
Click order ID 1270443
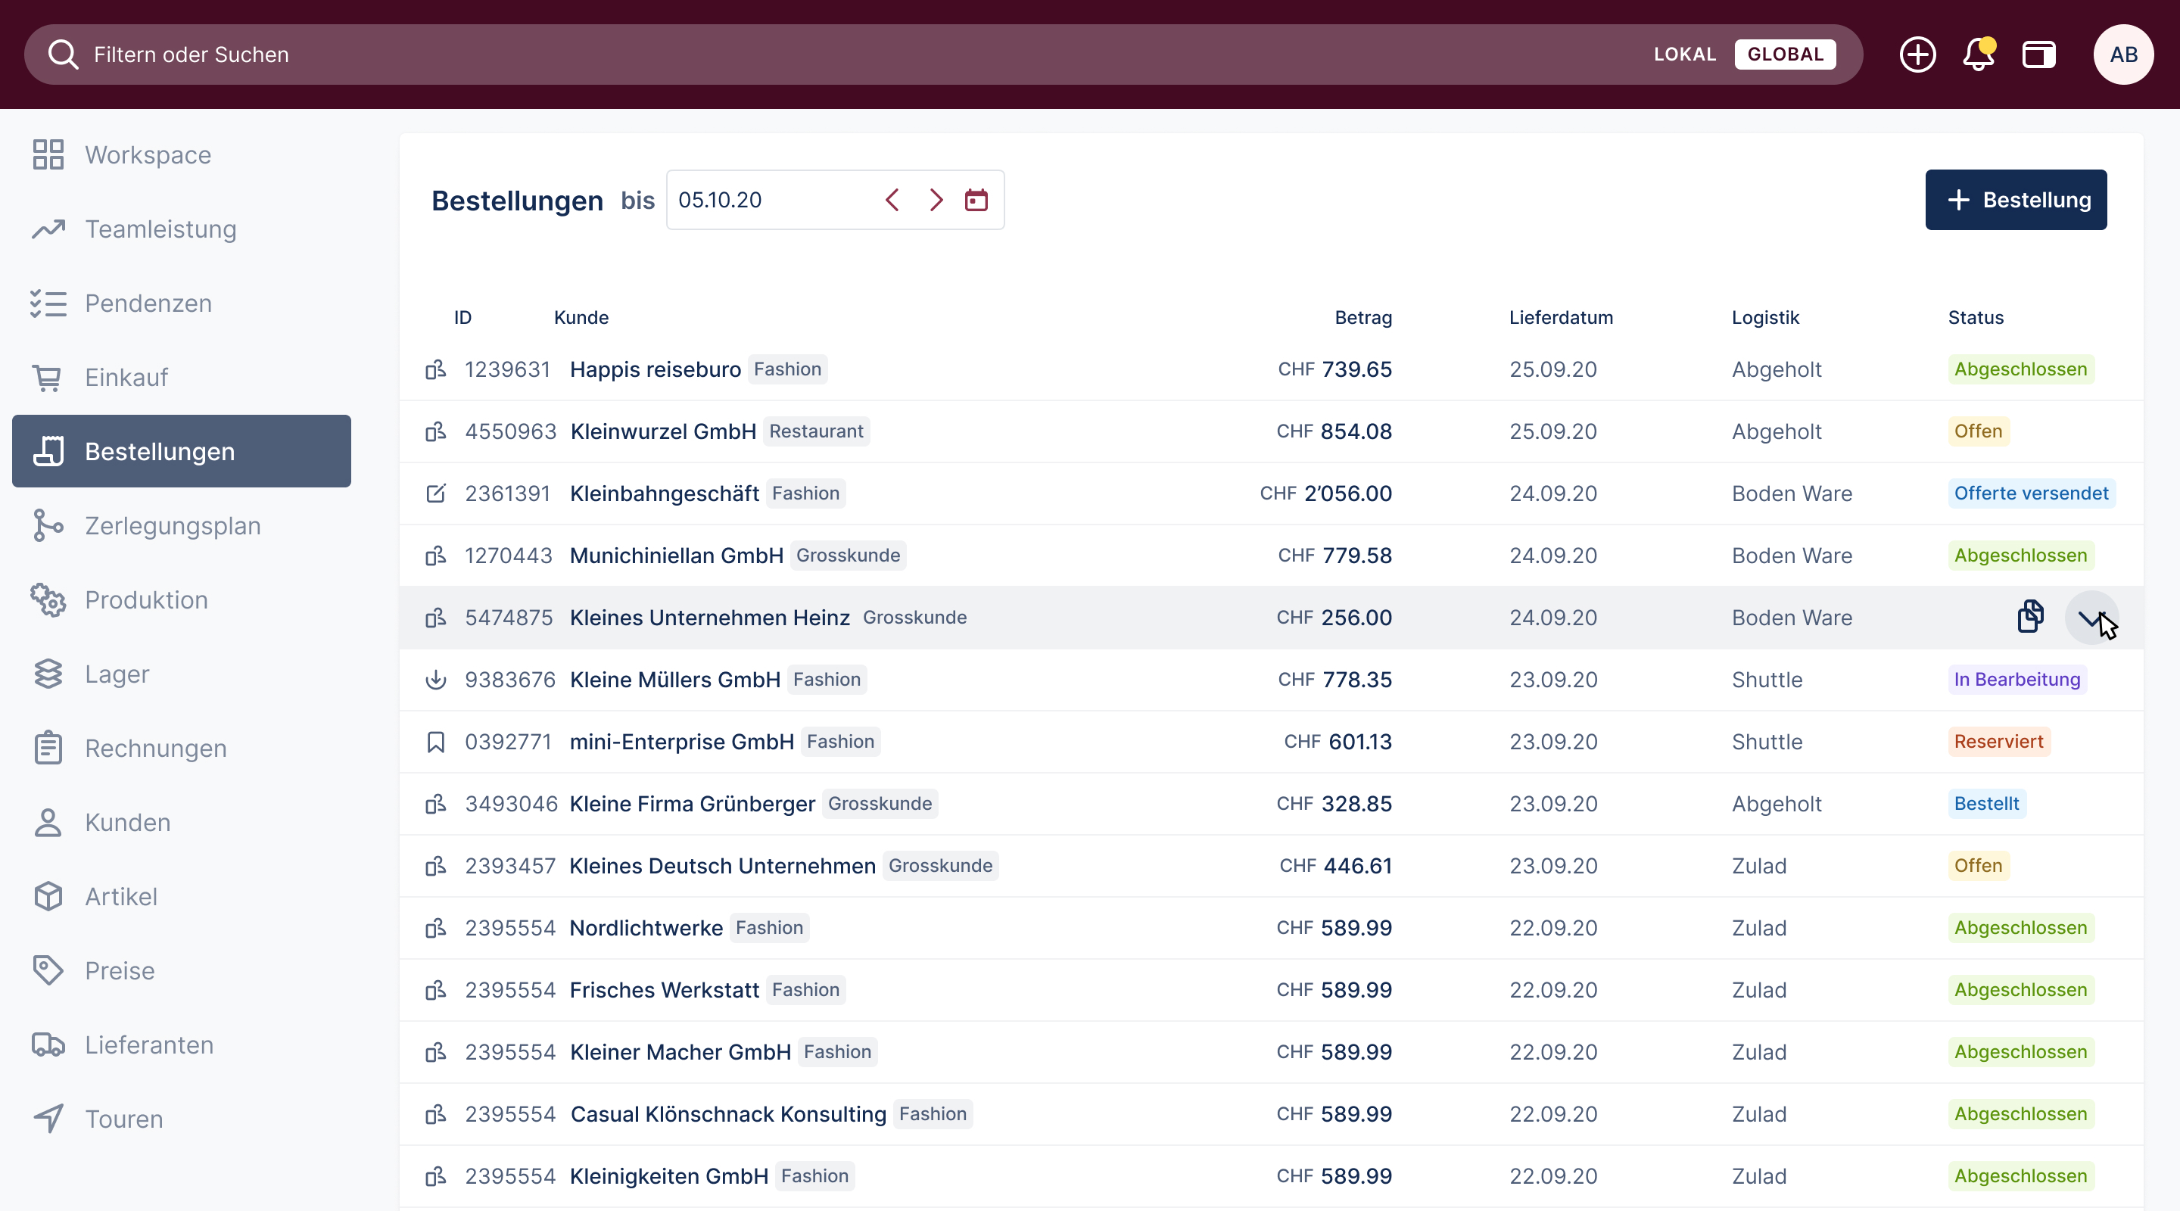click(x=508, y=555)
